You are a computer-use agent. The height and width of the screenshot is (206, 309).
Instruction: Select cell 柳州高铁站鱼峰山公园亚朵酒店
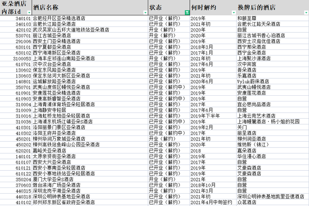(90, 145)
